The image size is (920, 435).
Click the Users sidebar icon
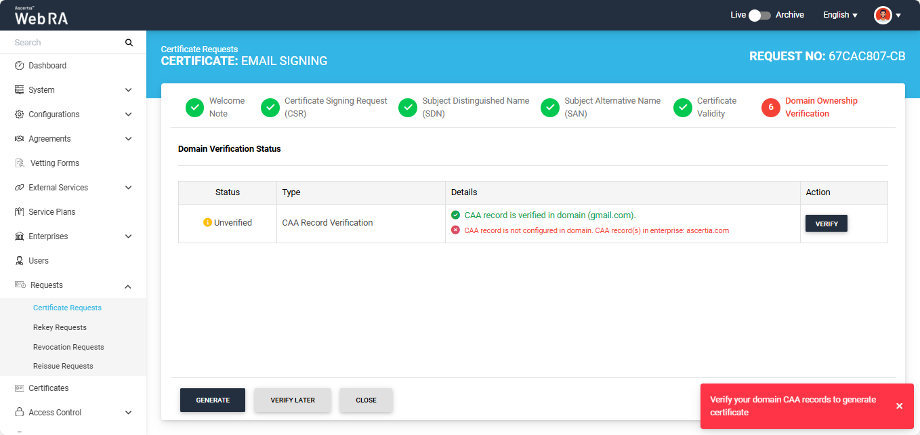click(x=19, y=261)
